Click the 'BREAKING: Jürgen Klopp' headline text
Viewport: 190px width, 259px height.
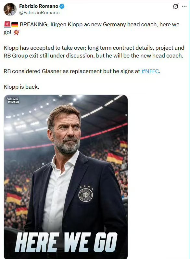pyautogui.click(x=51, y=24)
